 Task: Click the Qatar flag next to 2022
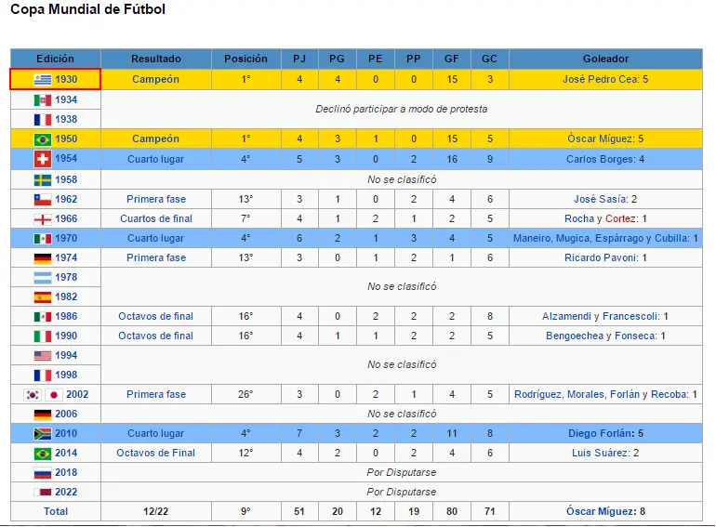(43, 493)
